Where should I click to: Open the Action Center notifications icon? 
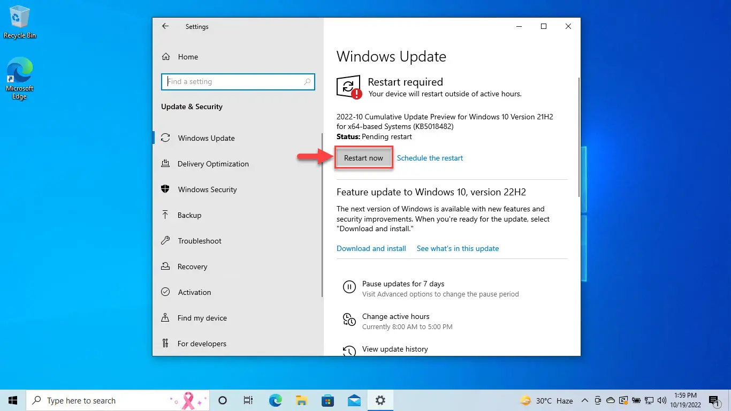tap(714, 400)
